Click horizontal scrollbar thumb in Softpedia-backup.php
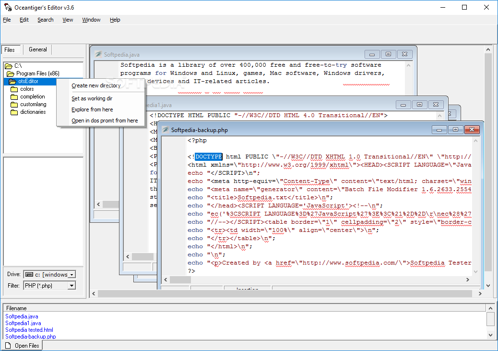Viewport: 498px width, 351px height. [x=180, y=280]
